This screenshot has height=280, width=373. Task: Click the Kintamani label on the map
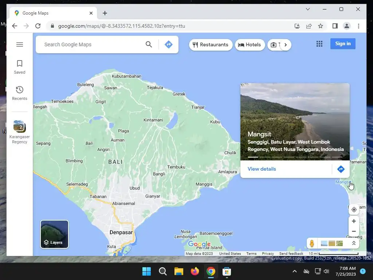153,120
